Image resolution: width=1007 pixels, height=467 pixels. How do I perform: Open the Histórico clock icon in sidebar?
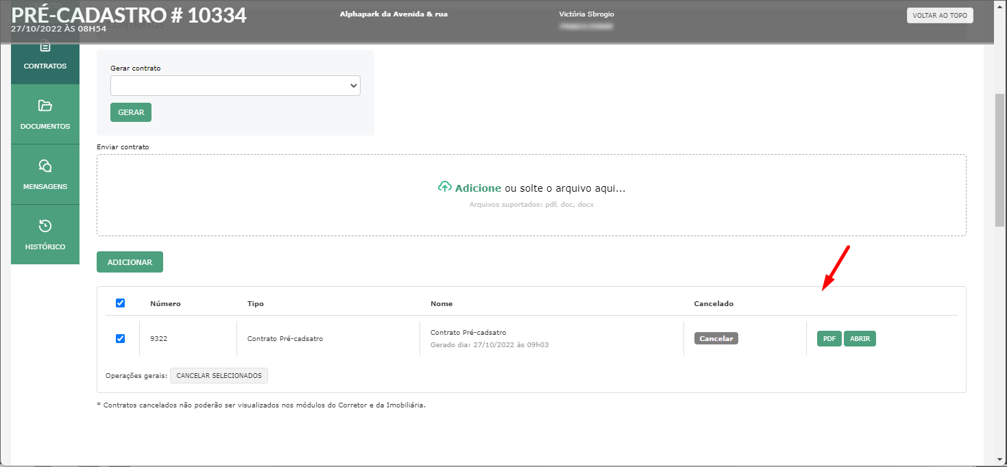click(x=45, y=226)
